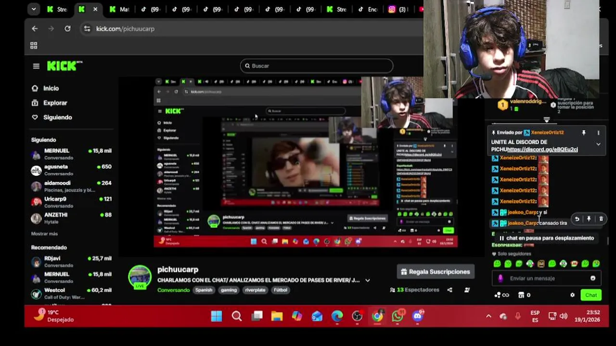This screenshot has height=346, width=616.
Task: Switch to the Instagram tab
Action: (398, 9)
